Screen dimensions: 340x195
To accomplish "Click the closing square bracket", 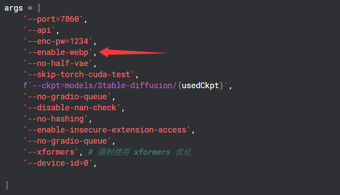I will pos(7,184).
